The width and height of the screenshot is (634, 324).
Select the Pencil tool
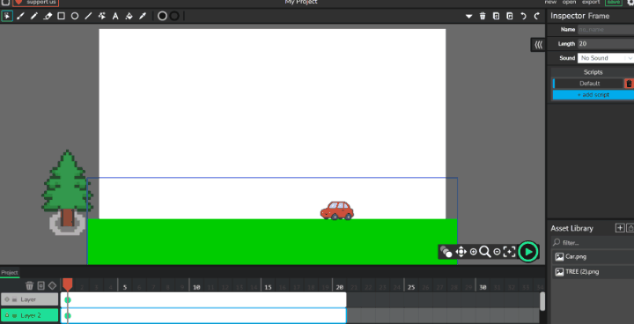click(x=34, y=16)
